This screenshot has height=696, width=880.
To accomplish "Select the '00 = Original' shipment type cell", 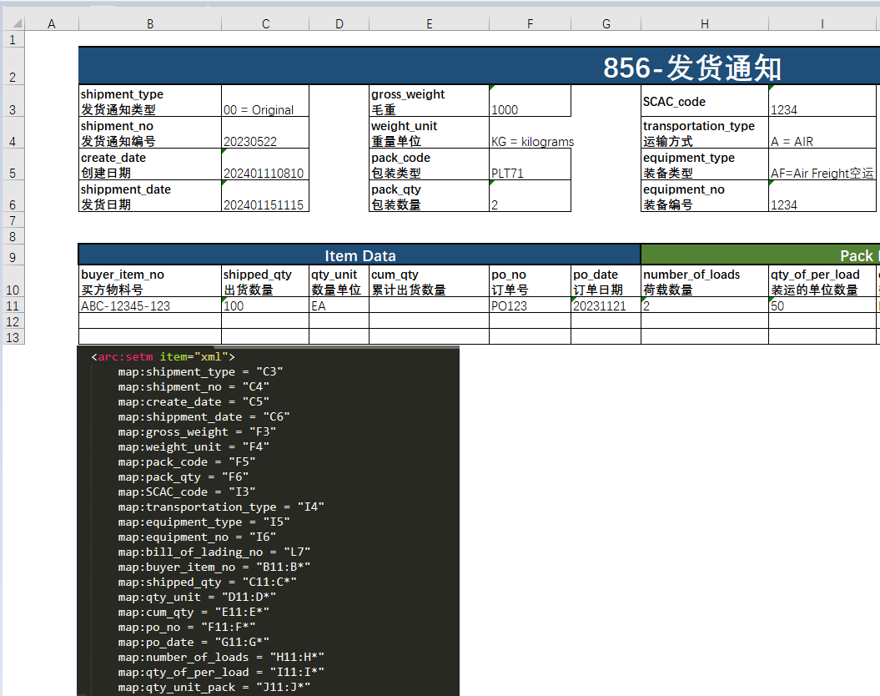I will coord(264,108).
